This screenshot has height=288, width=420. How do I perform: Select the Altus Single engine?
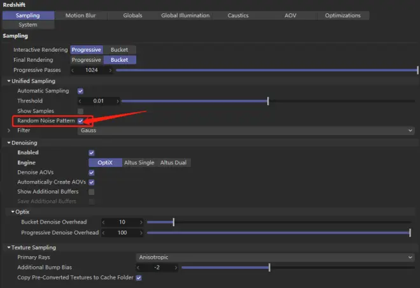(x=139, y=162)
